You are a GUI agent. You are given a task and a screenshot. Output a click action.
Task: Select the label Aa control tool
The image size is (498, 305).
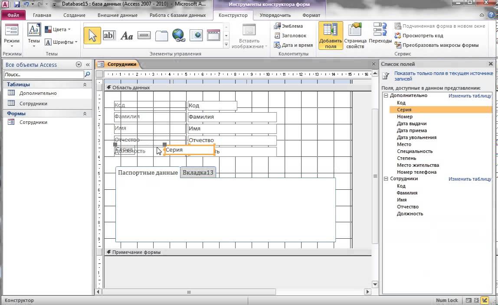pos(126,36)
